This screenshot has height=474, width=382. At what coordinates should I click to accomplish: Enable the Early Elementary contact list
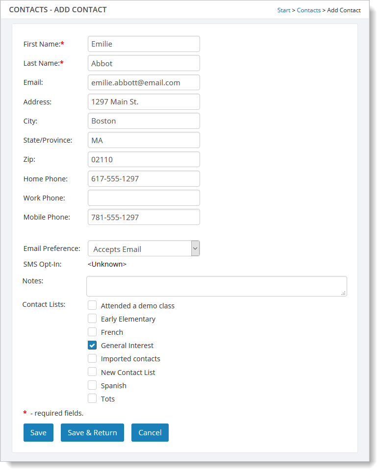click(92, 319)
